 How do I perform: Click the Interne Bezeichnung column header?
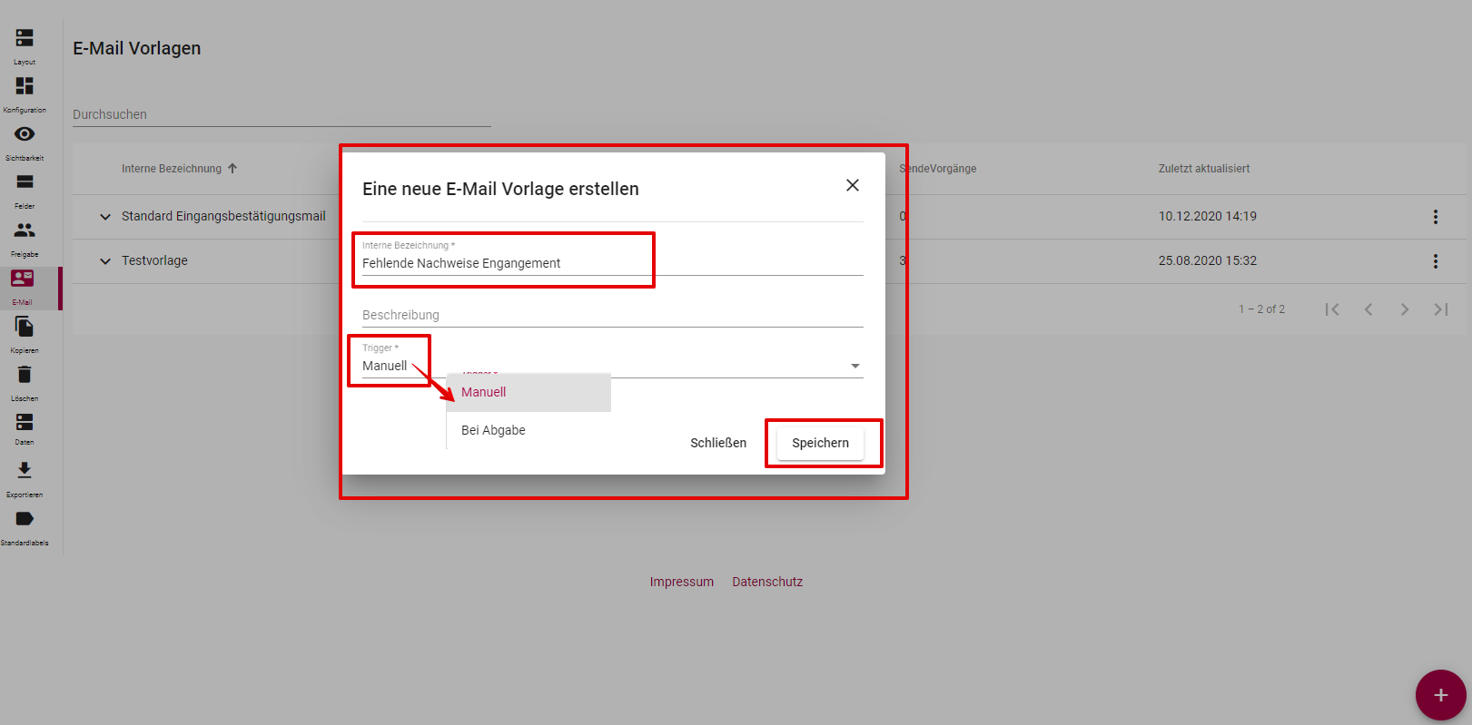(x=172, y=169)
